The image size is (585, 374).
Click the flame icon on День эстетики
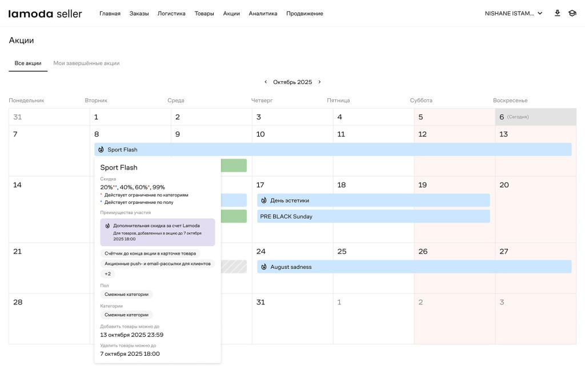point(264,200)
